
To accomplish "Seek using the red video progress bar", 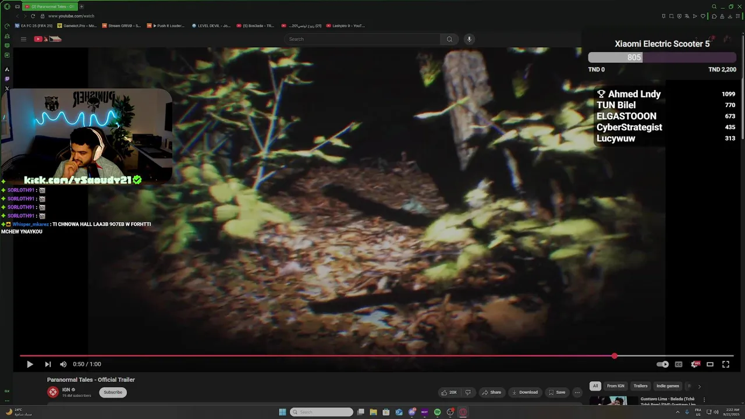I will click(x=377, y=356).
